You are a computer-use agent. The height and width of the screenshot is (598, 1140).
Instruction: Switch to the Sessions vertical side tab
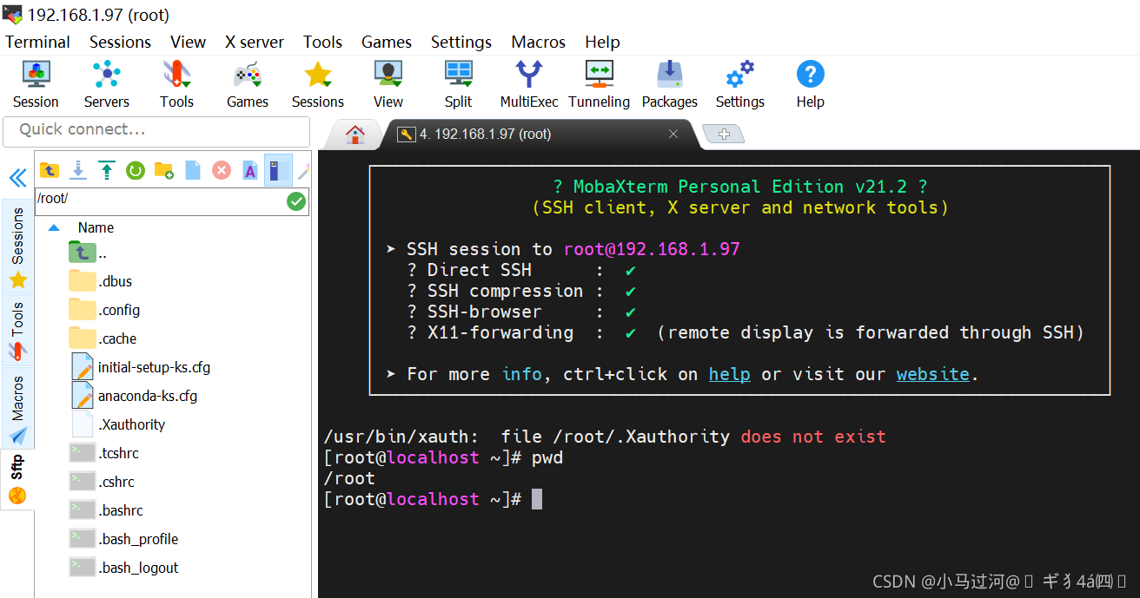17,247
